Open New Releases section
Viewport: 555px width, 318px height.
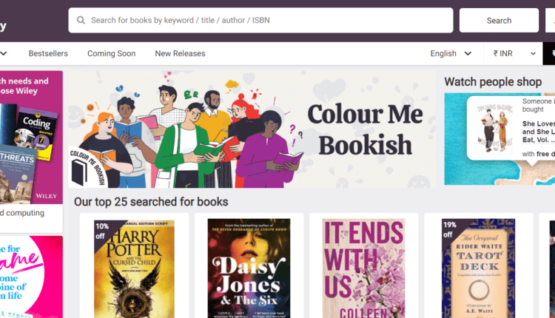[x=180, y=53]
